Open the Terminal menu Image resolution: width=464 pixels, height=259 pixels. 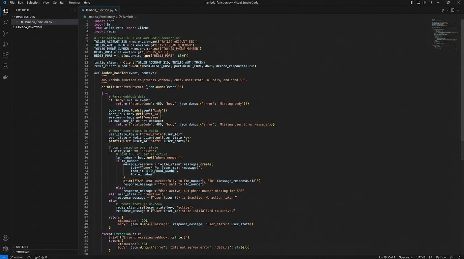[75, 3]
